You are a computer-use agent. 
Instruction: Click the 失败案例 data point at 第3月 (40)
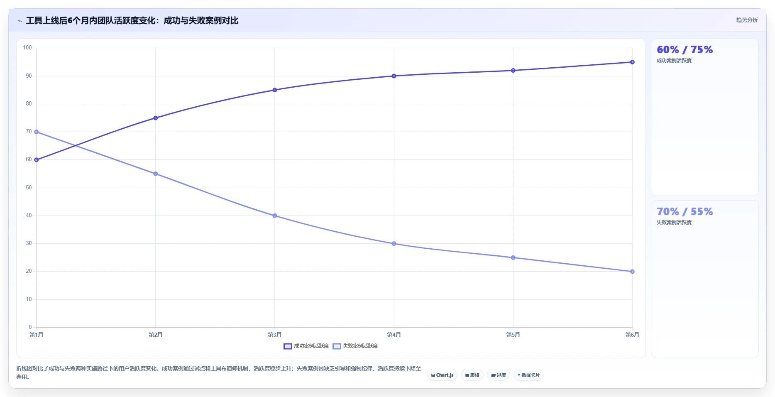click(x=275, y=216)
